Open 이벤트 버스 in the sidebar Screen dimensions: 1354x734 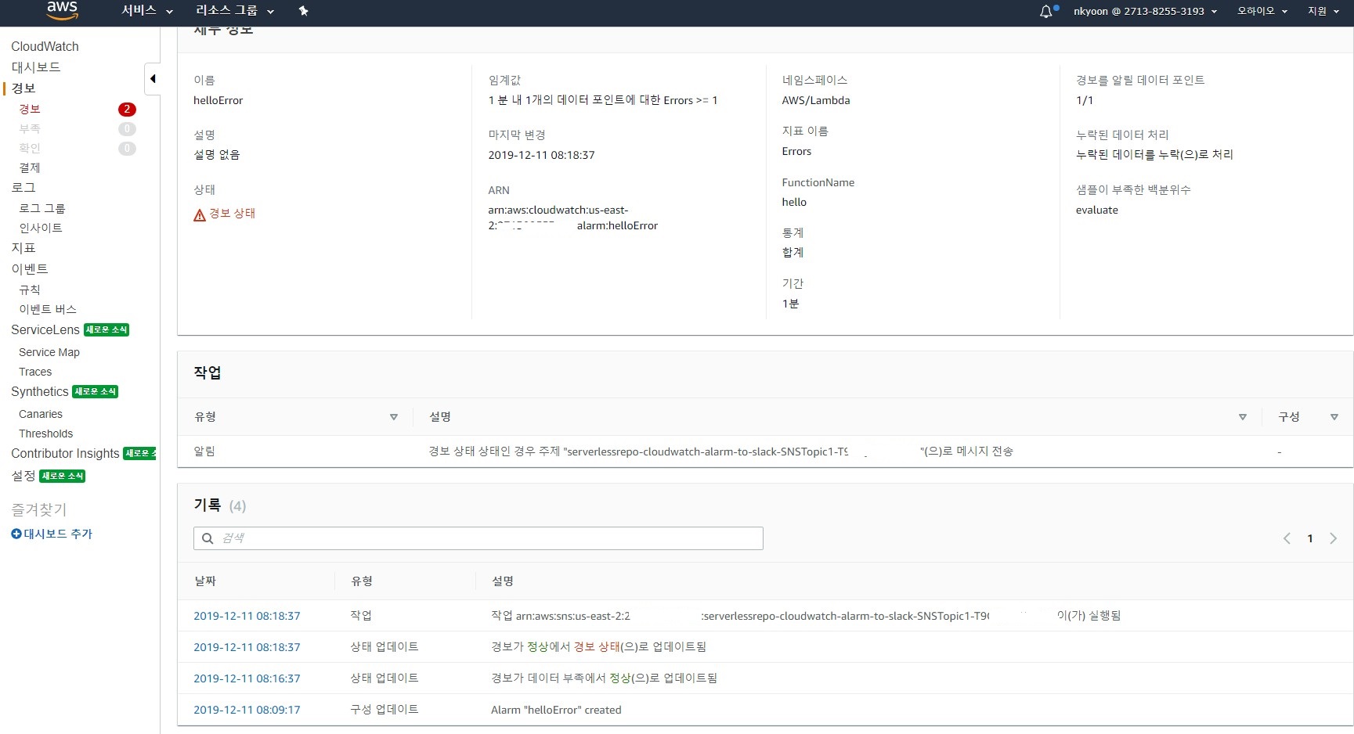coord(48,309)
